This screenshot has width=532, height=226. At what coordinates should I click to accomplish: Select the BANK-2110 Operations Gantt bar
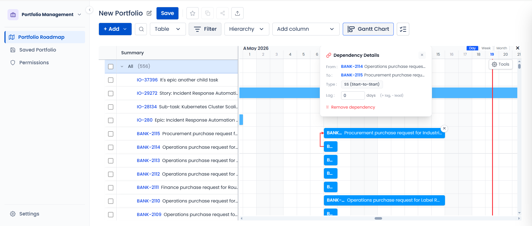tap(384, 200)
